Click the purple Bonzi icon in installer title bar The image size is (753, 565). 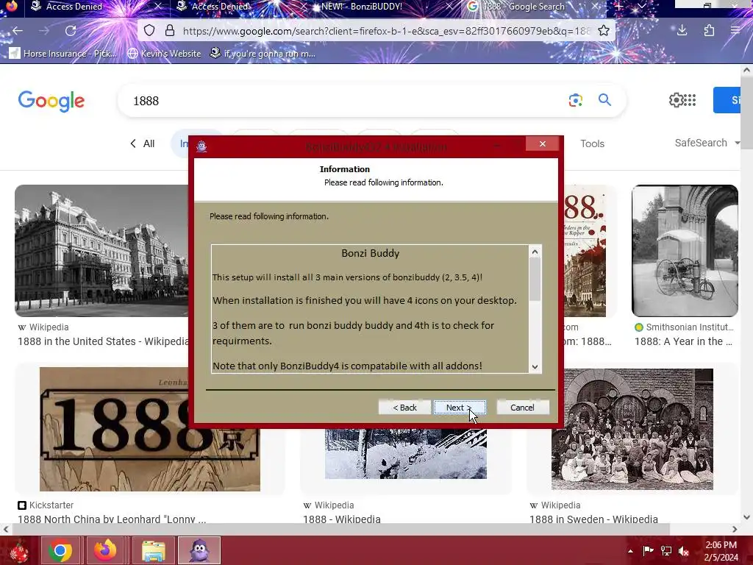pyautogui.click(x=201, y=146)
